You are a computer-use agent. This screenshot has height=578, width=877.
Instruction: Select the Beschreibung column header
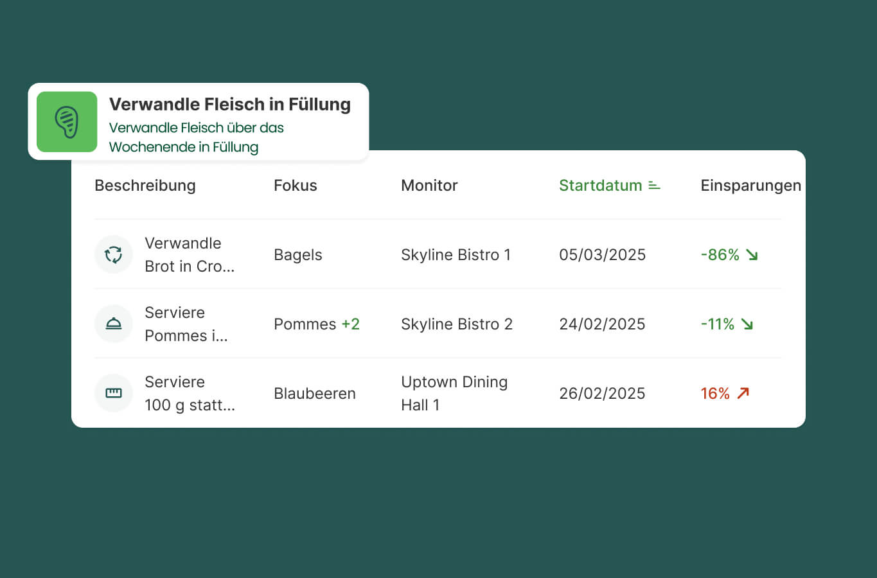(x=145, y=186)
